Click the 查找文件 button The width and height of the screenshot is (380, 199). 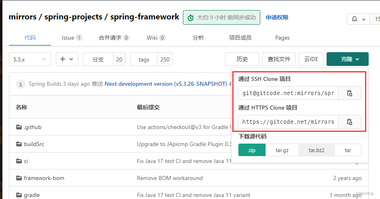coord(279,59)
